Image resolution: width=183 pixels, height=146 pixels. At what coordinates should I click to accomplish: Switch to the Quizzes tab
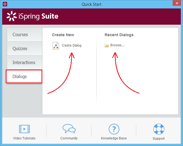tap(25, 48)
